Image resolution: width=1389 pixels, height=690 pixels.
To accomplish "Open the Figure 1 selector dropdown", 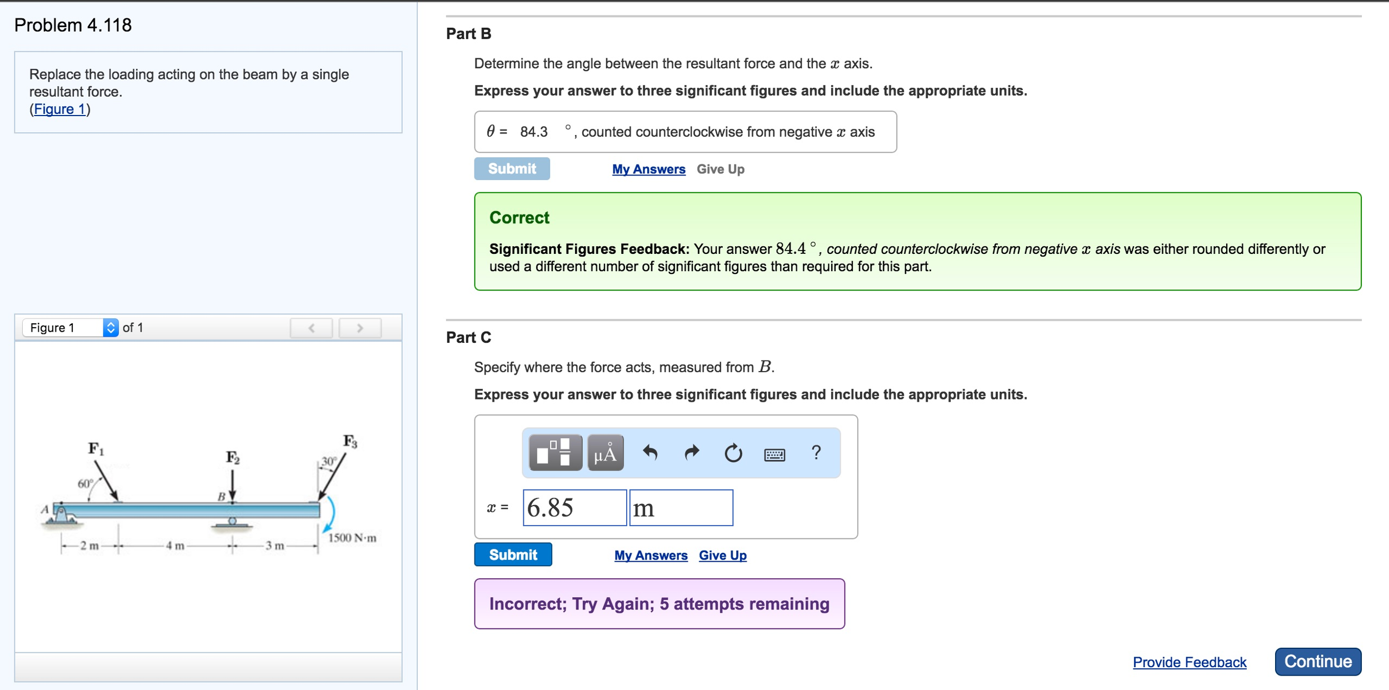I will coord(71,328).
